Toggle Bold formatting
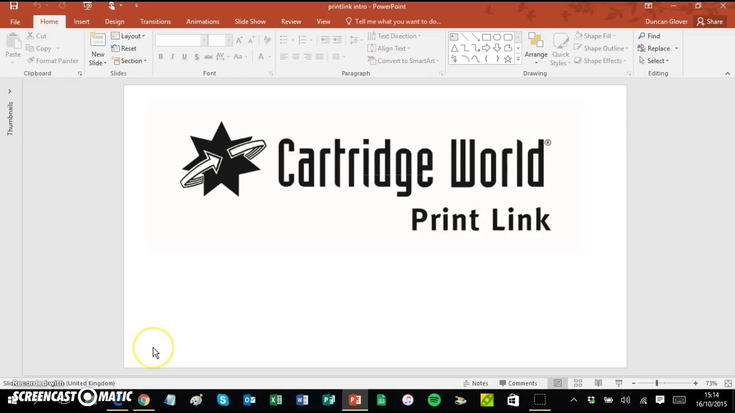Viewport: 735px width, 413px height. pyautogui.click(x=161, y=57)
